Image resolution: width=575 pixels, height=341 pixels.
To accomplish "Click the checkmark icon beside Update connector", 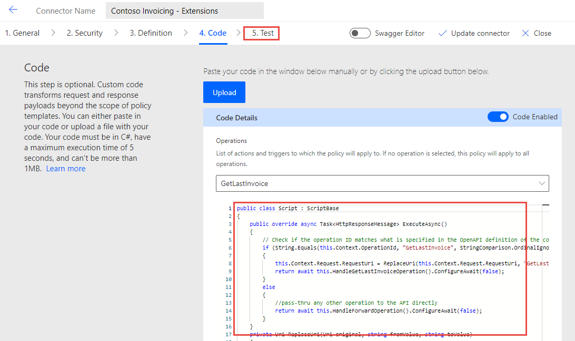I will pyautogui.click(x=442, y=33).
